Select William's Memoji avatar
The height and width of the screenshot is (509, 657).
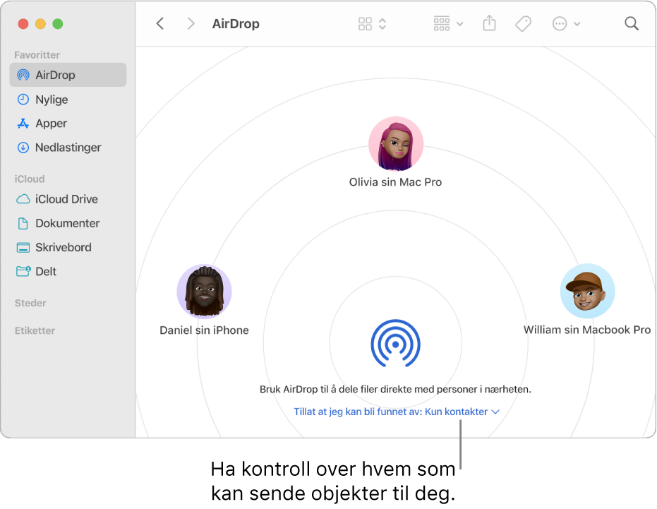(x=587, y=291)
